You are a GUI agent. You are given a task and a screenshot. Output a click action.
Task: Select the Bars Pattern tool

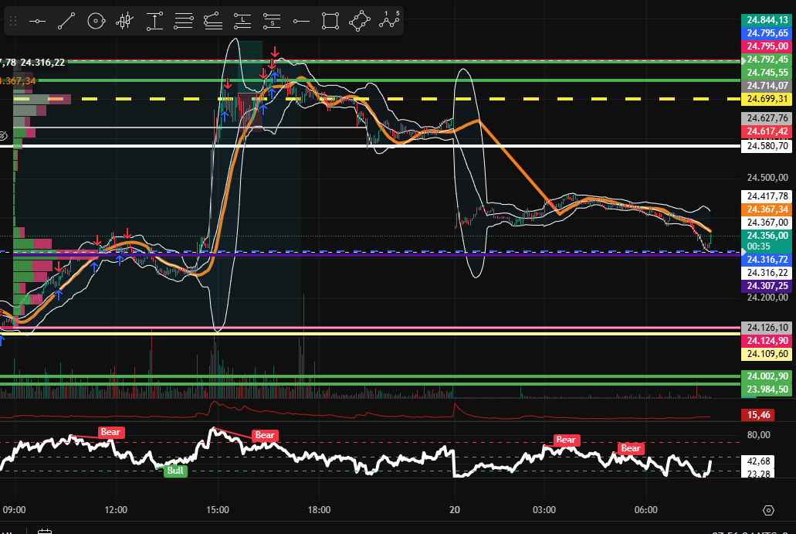[124, 21]
